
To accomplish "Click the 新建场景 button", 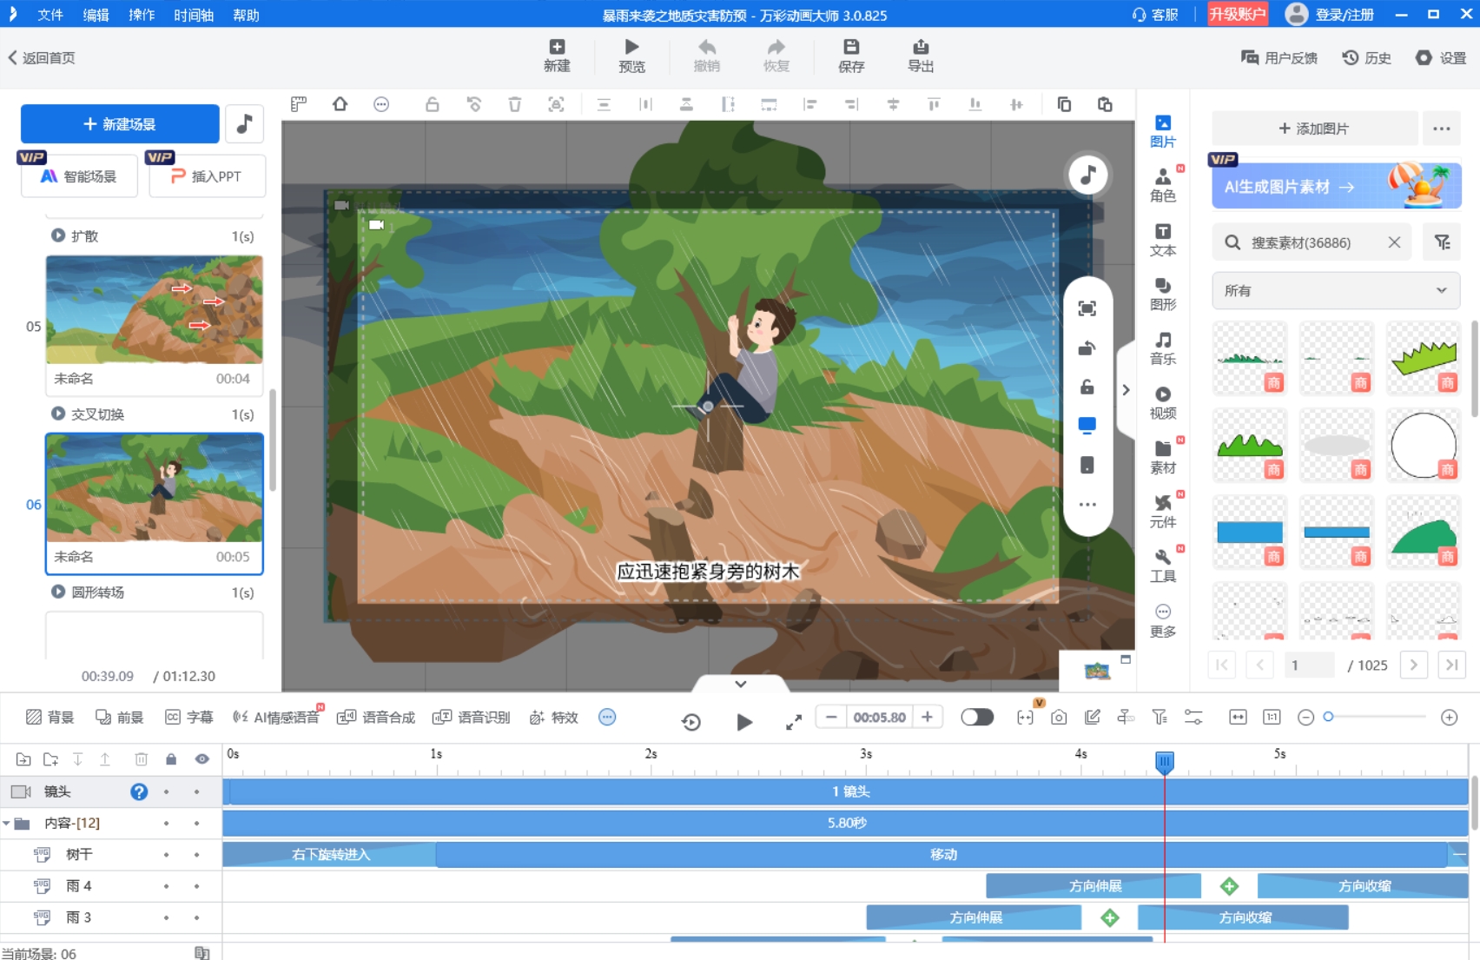I will pos(120,124).
